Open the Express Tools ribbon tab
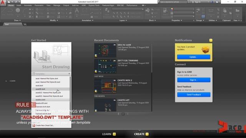The width and height of the screenshot is (246, 138). (94, 5)
